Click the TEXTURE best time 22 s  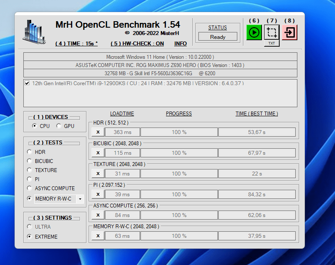(x=257, y=173)
